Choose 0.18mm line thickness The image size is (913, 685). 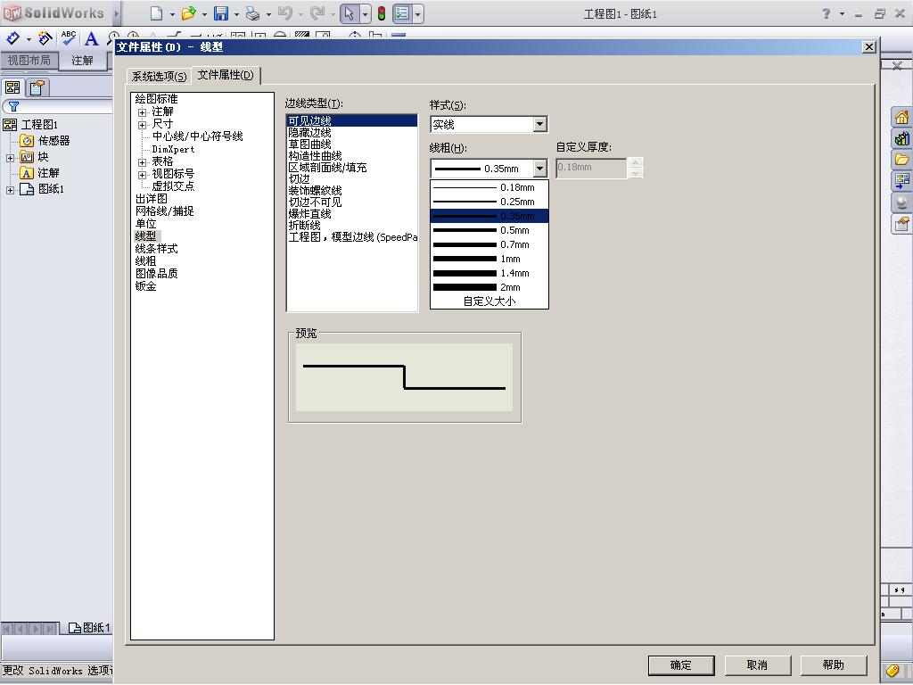pyautogui.click(x=489, y=187)
